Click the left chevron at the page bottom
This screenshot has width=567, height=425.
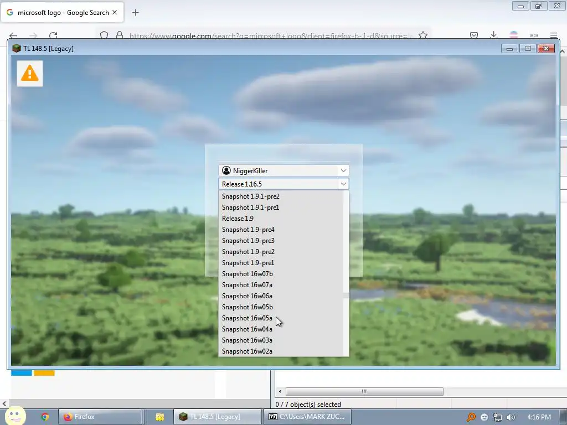[x=4, y=403]
